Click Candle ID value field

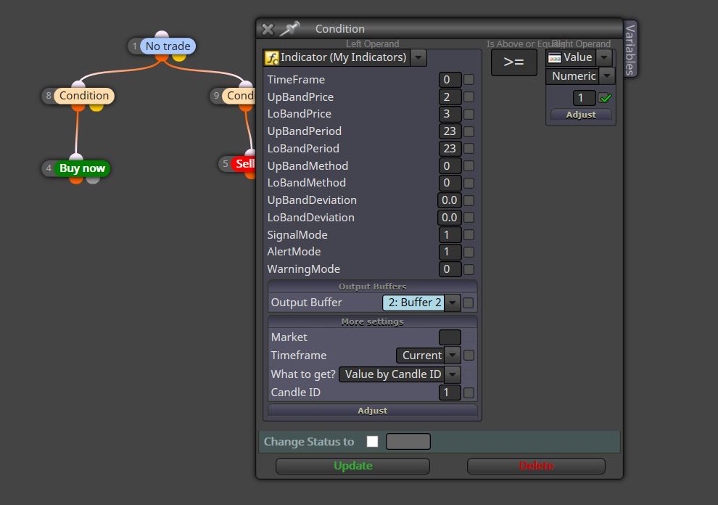(450, 393)
